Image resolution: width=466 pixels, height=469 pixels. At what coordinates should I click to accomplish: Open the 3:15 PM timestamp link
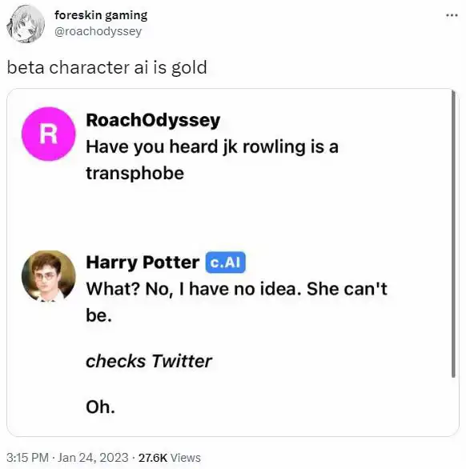click(27, 458)
